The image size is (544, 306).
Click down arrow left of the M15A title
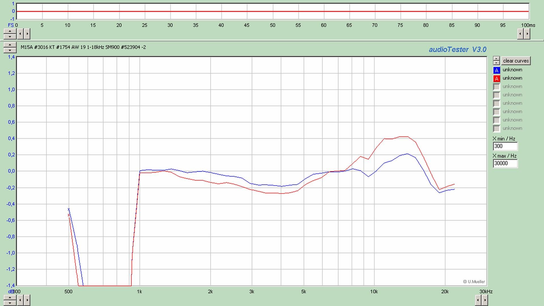(x=10, y=50)
